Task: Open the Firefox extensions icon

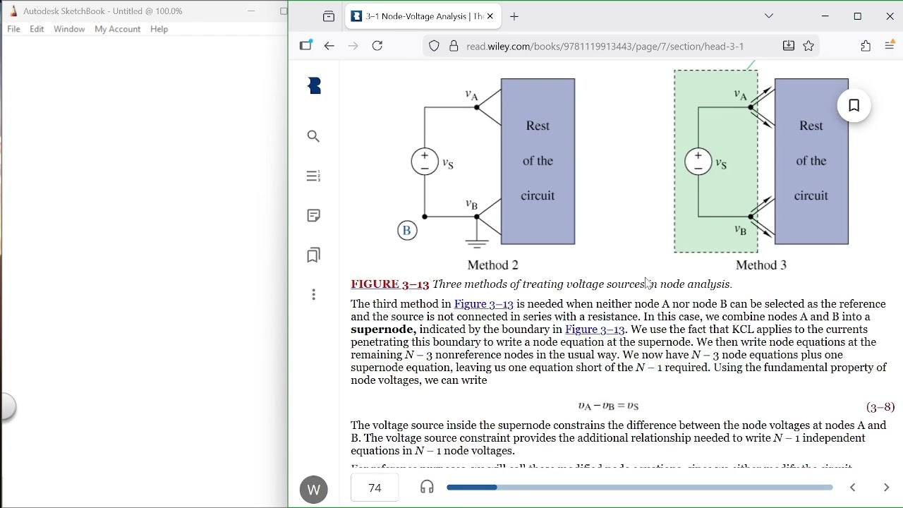Action: pyautogui.click(x=866, y=47)
